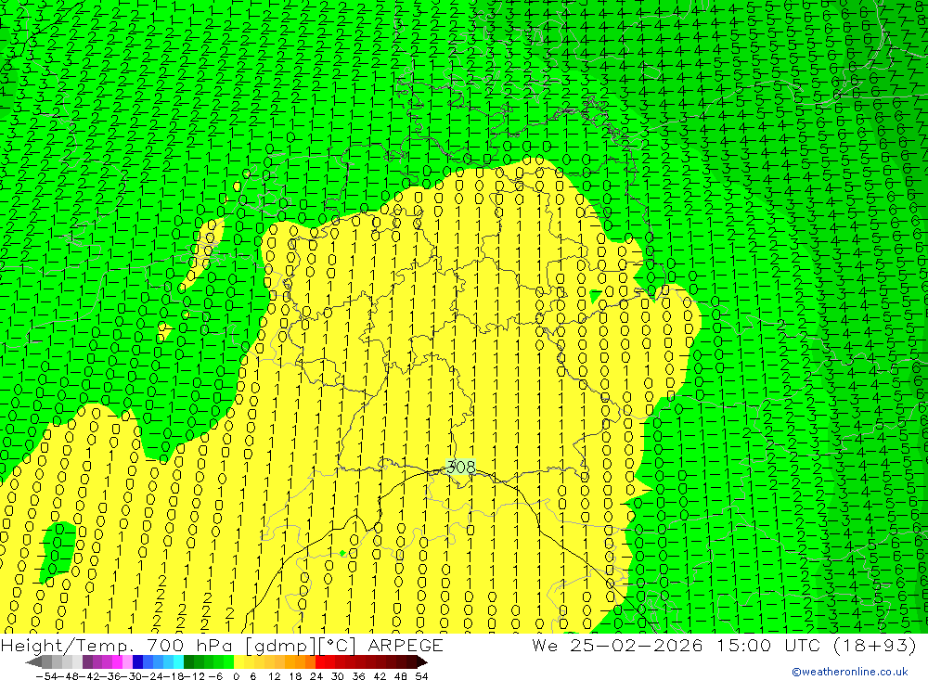The height and width of the screenshot is (680, 928).
Task: Click the dark purple -42 degree legend swatch
Action: (87, 662)
